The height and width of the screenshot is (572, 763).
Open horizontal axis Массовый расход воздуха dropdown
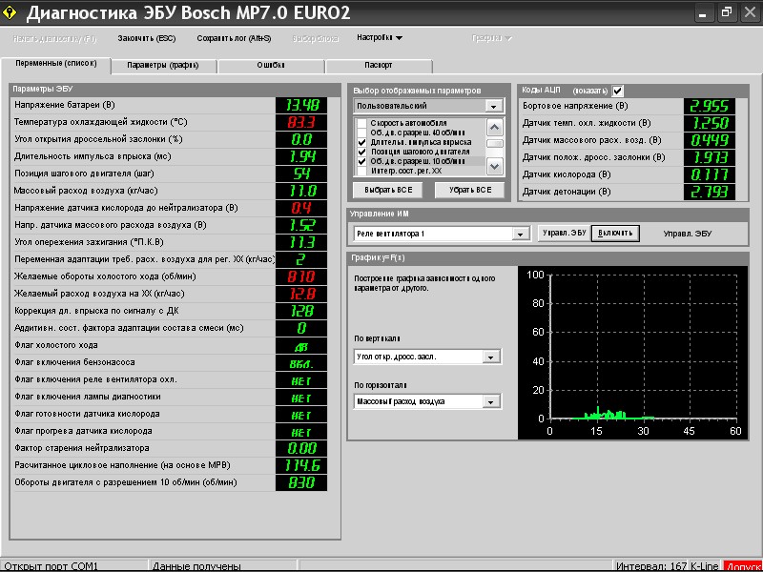pos(490,401)
